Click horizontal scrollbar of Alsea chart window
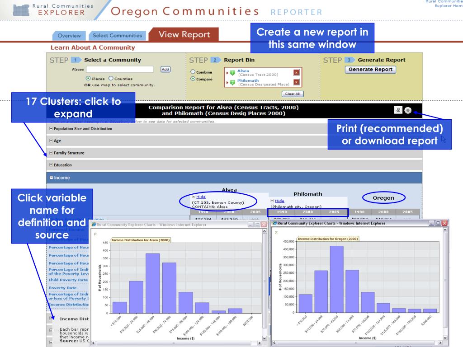This screenshot has width=463, height=347. [176, 343]
